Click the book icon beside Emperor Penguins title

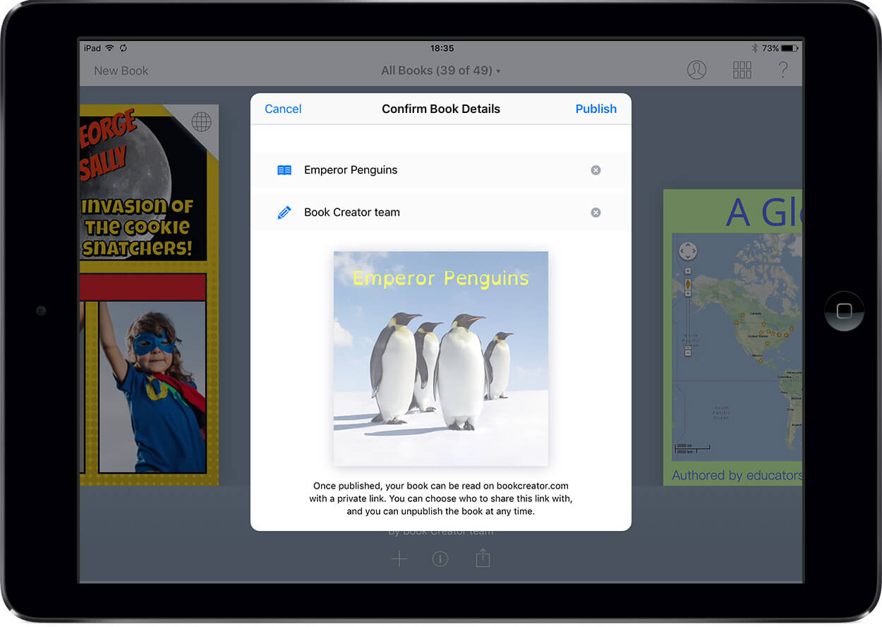tap(284, 169)
